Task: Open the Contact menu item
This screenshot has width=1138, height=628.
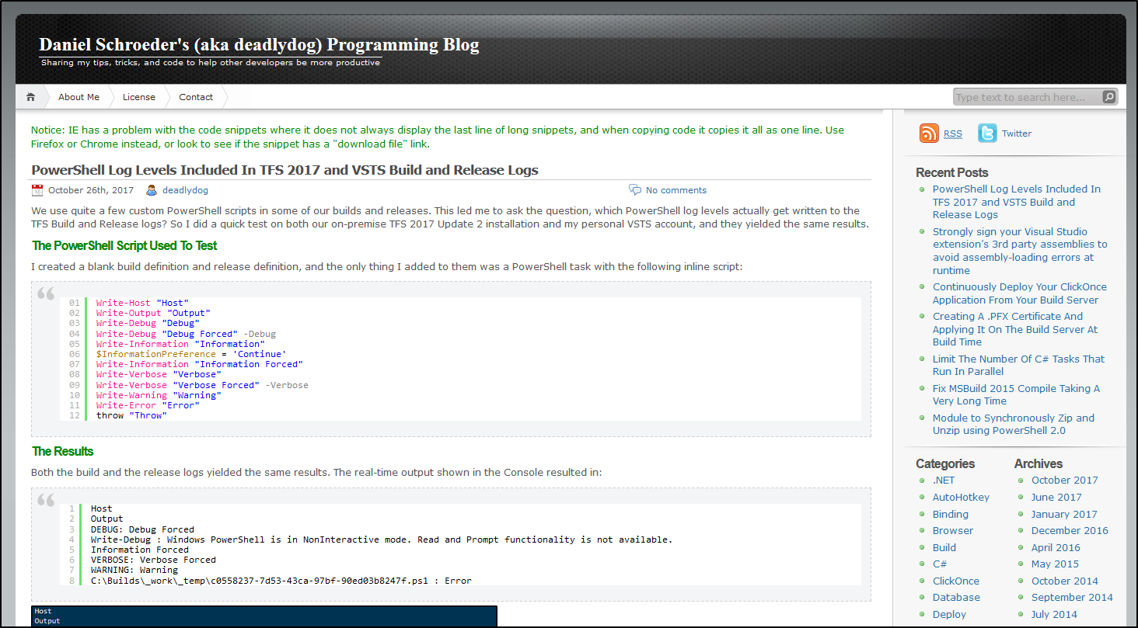Action: [196, 97]
